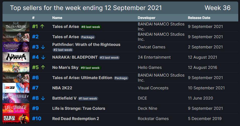Click the down arrow beside #3
This screenshot has height=126, width=240.
point(43,47)
